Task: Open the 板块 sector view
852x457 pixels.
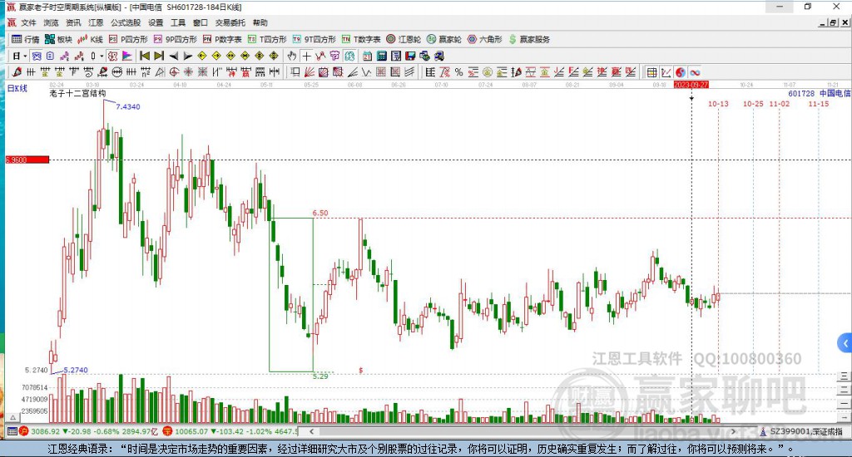Action: 58,39
